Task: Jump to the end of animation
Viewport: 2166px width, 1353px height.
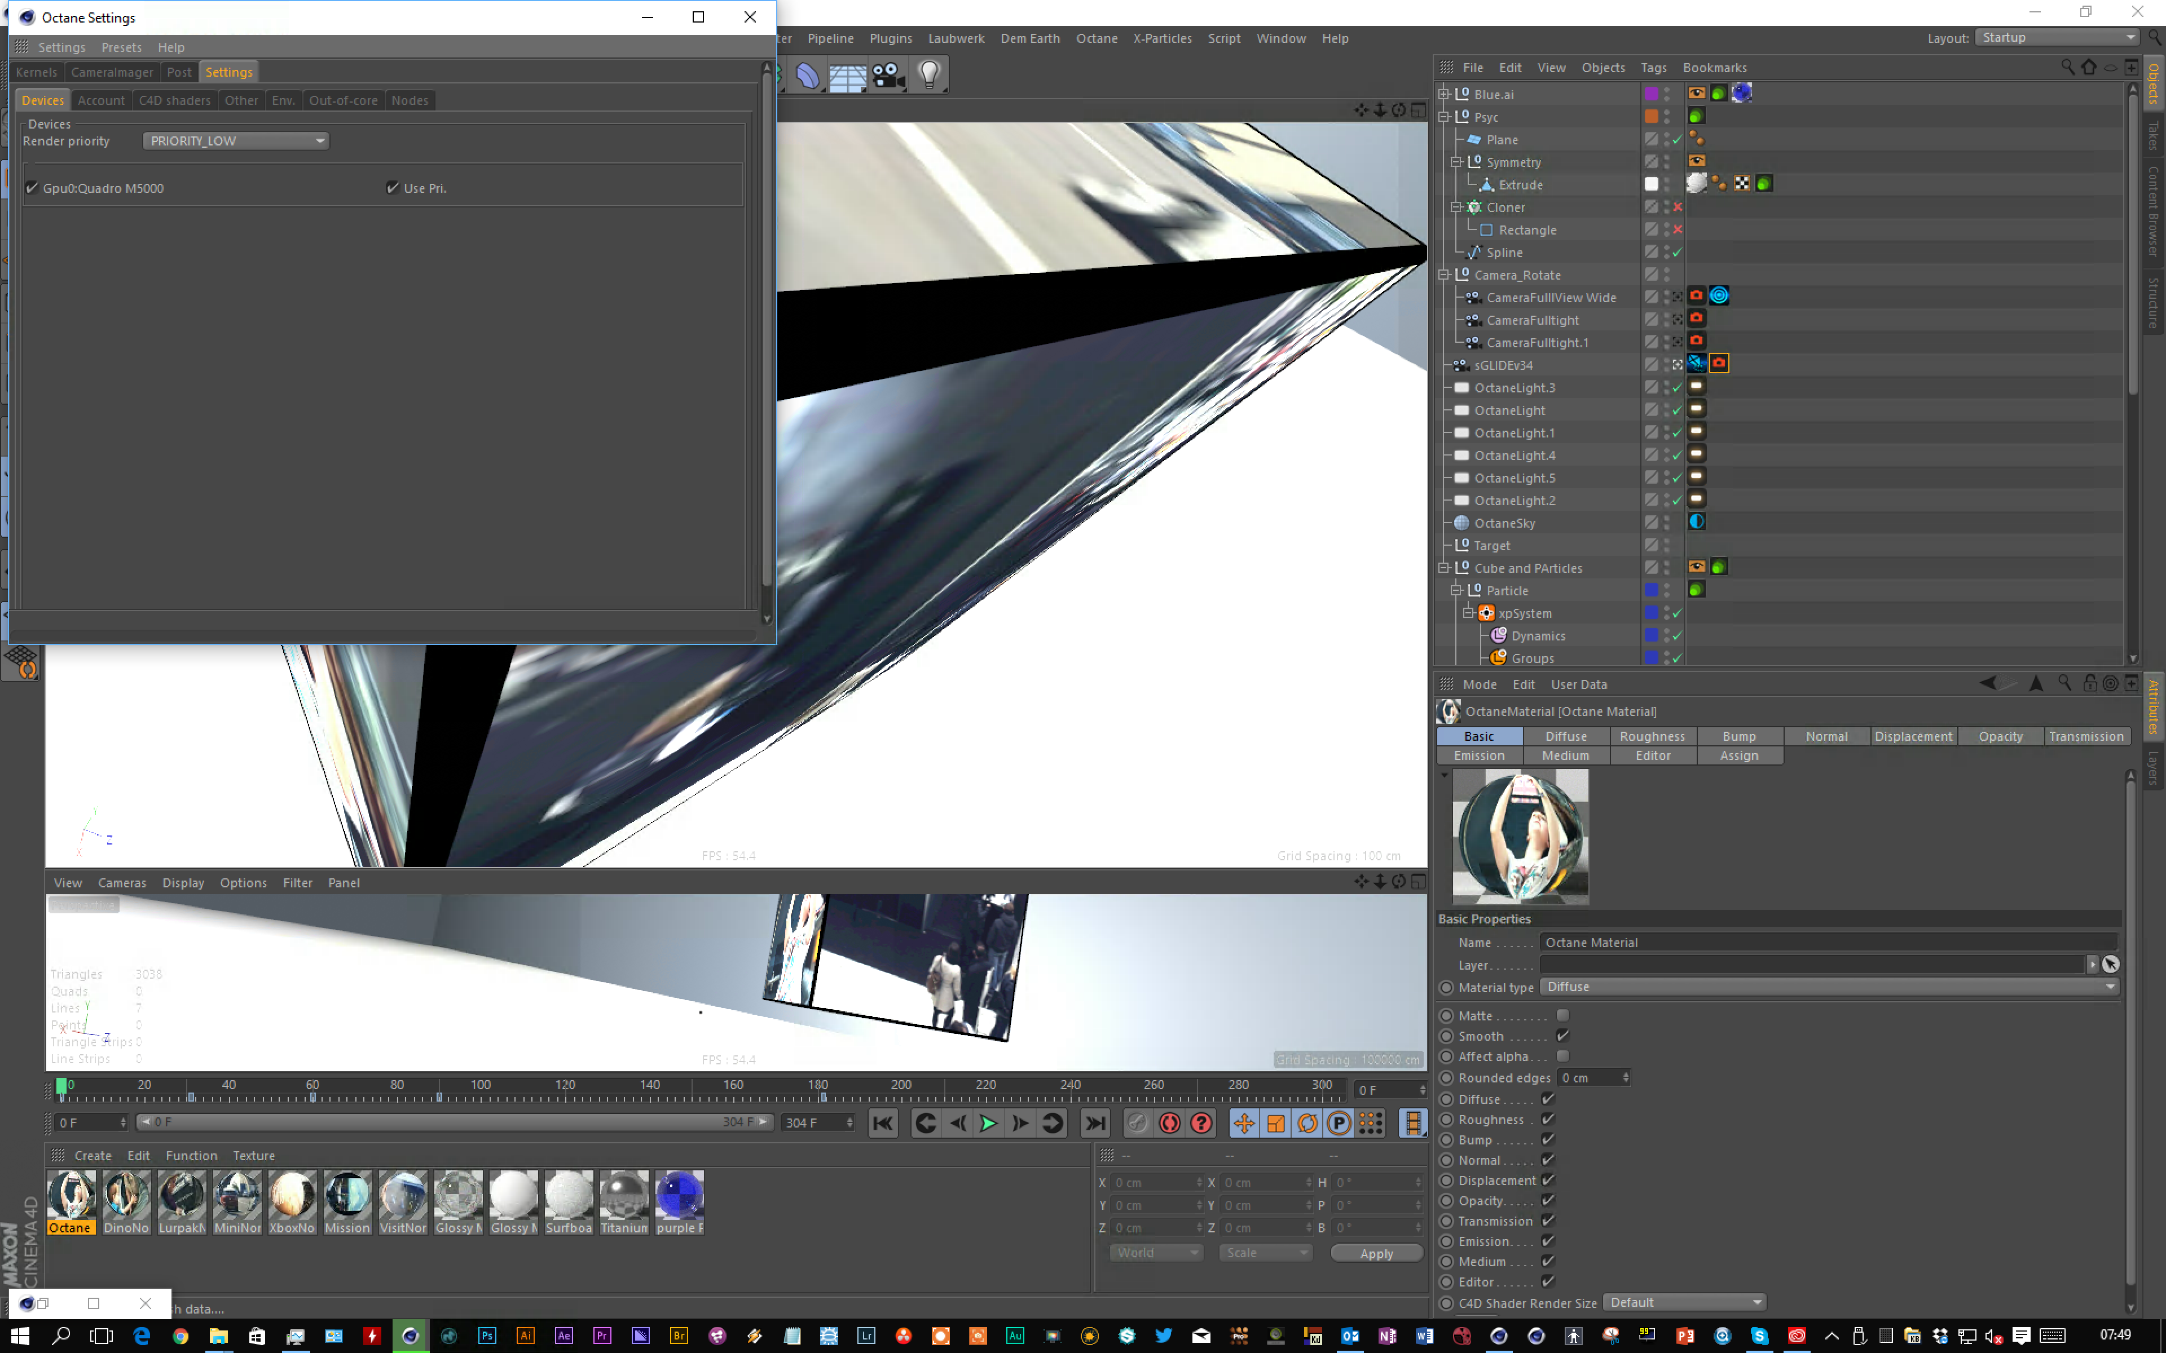Action: click(1095, 1123)
